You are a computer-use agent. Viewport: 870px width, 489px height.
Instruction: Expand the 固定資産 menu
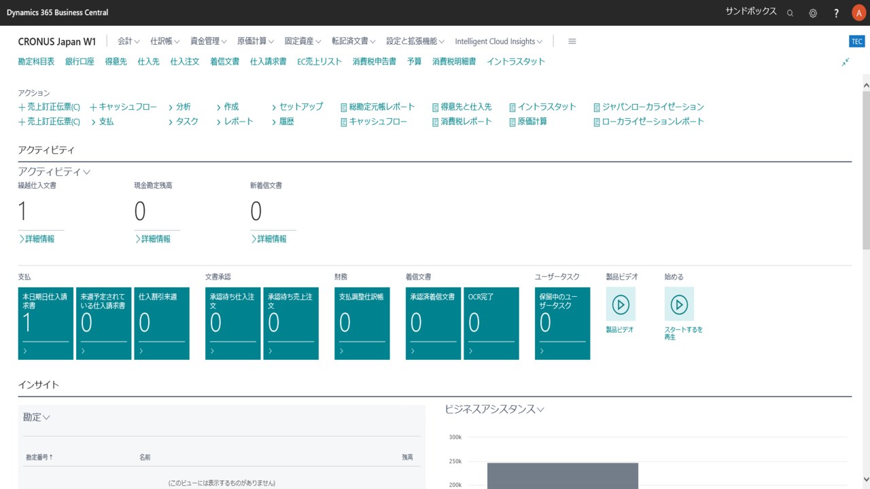(303, 41)
